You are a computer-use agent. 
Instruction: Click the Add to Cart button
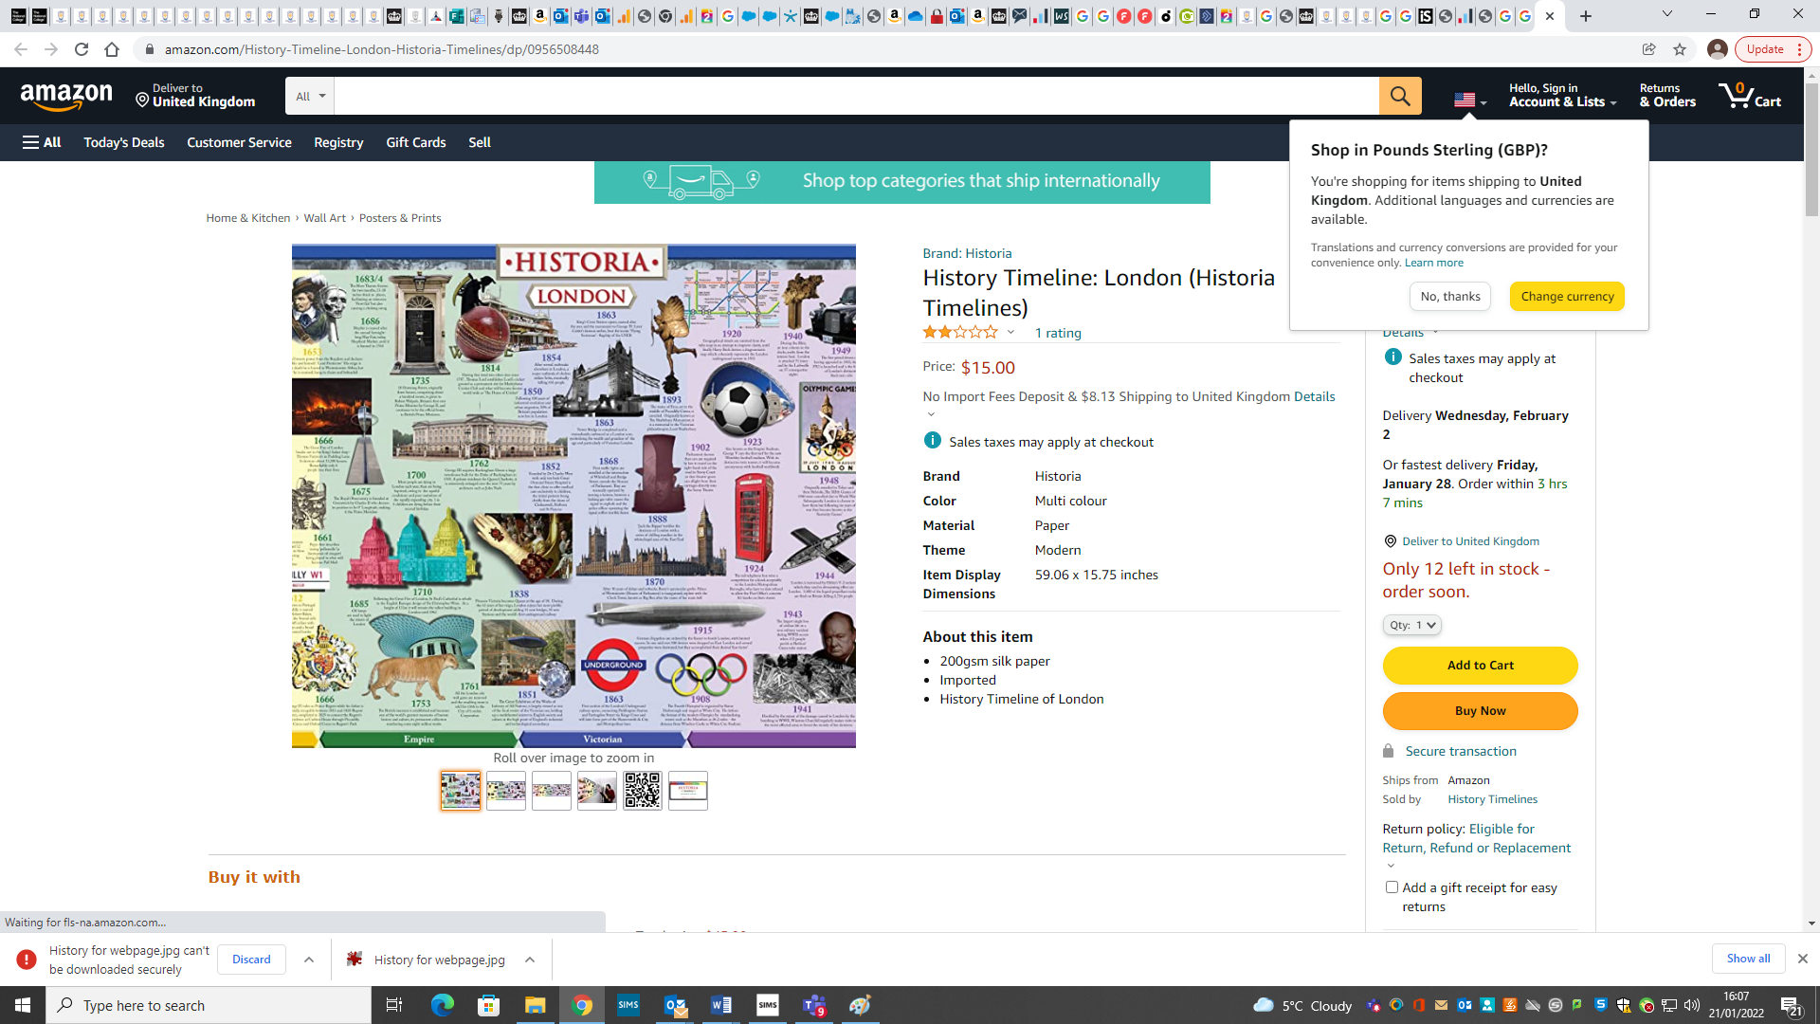pyautogui.click(x=1480, y=666)
